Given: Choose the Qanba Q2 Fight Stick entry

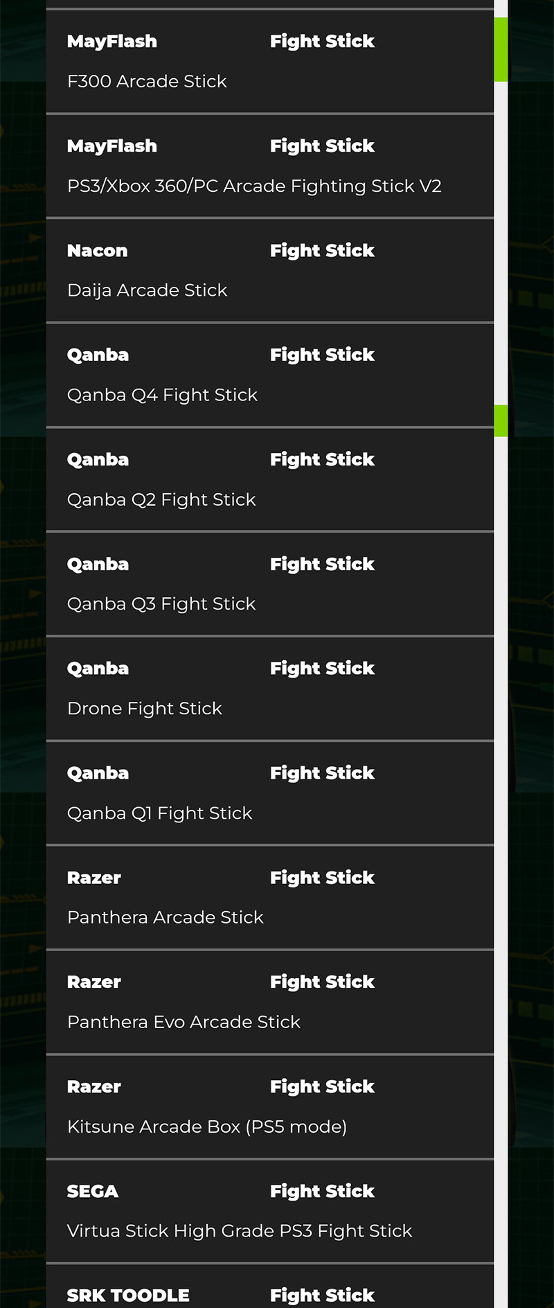Looking at the screenshot, I should click(161, 500).
